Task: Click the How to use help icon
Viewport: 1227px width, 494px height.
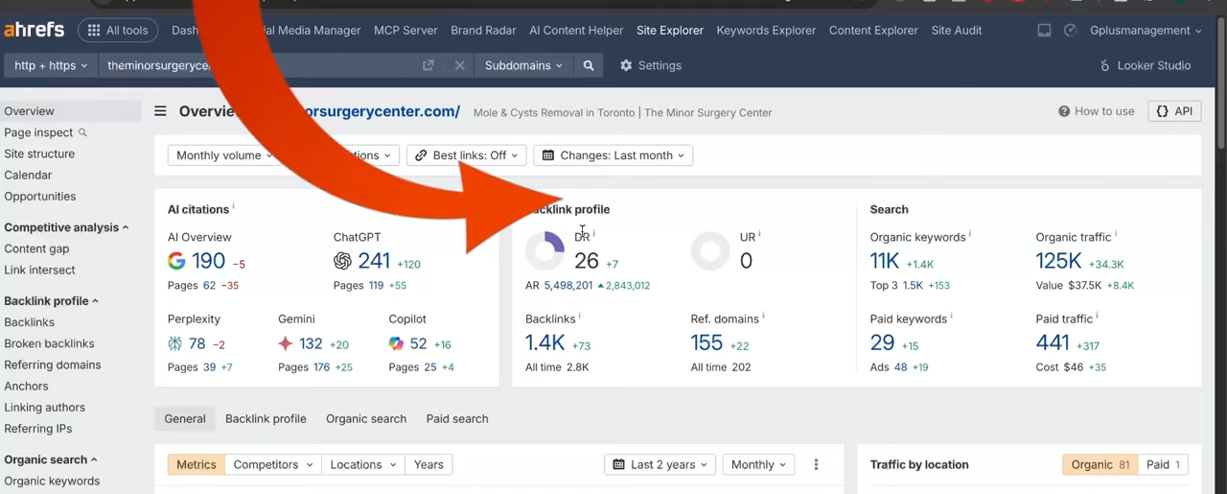Action: [1064, 111]
